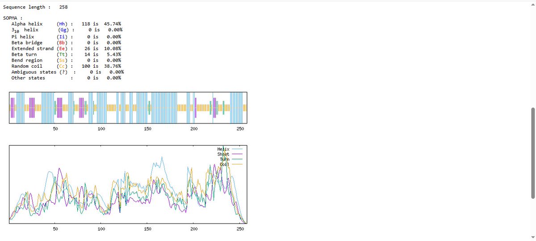Click the 'Random coil' row label
536x241 pixels.
pyautogui.click(x=27, y=66)
